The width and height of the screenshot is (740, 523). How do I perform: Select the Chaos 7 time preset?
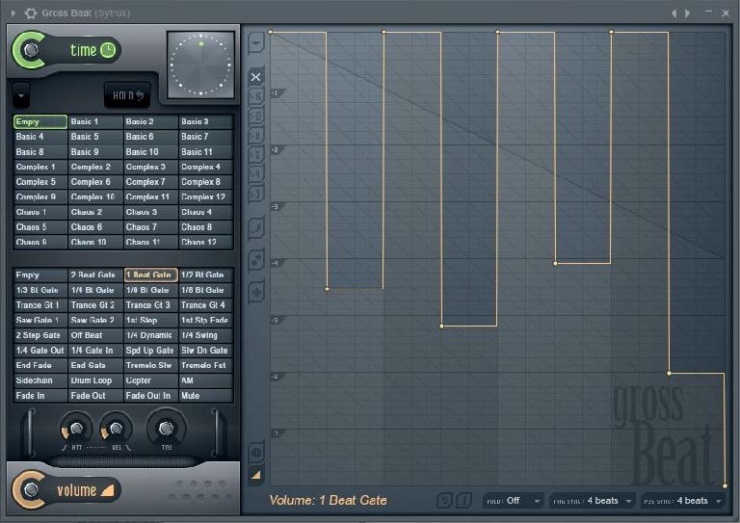pos(150,227)
